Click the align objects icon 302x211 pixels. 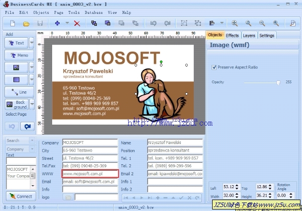click(x=212, y=23)
